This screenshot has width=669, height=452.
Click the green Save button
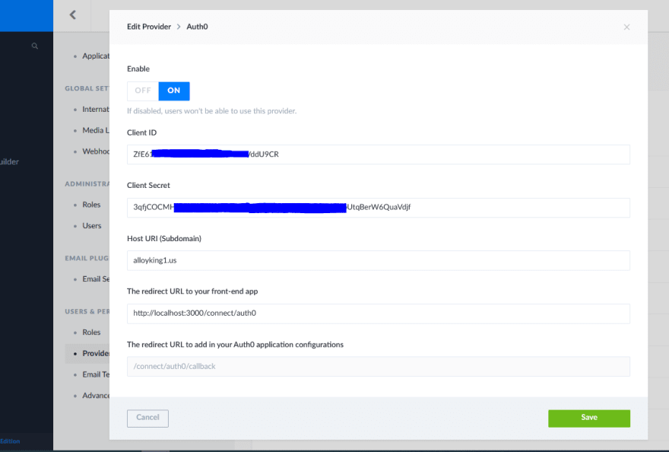588,419
